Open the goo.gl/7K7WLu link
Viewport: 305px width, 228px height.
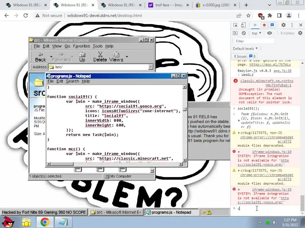(270, 64)
